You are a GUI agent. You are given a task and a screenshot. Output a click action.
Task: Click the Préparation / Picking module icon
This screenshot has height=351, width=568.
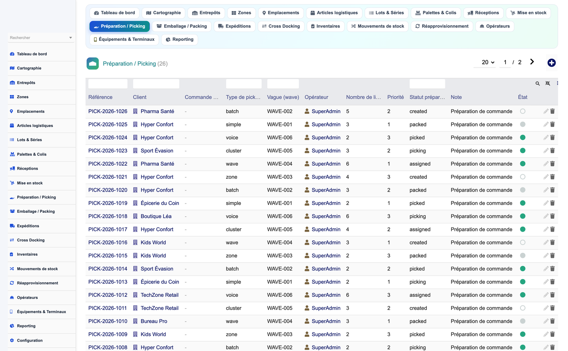(x=93, y=64)
